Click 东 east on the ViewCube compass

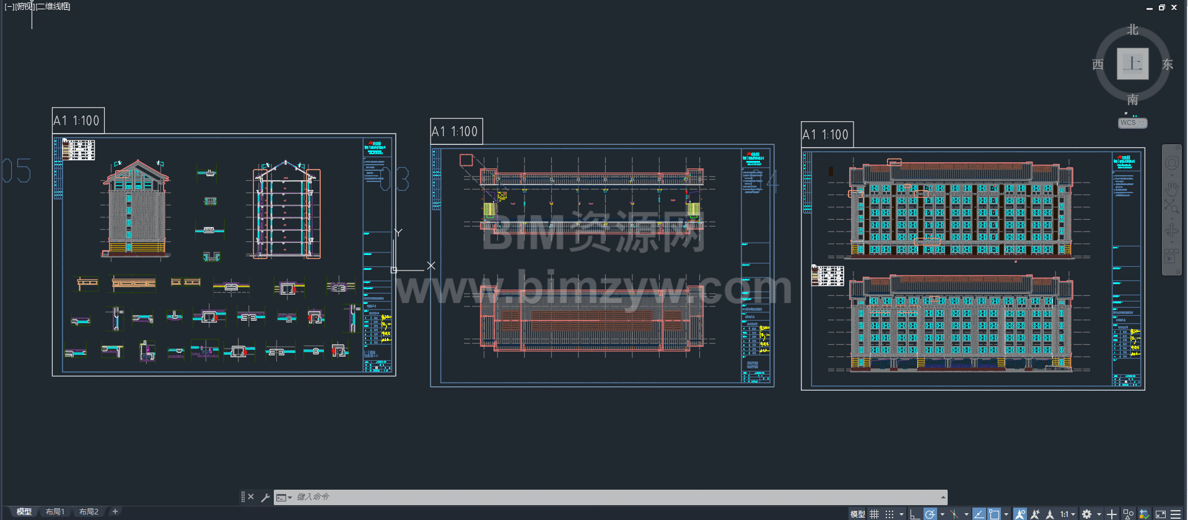pos(1168,64)
